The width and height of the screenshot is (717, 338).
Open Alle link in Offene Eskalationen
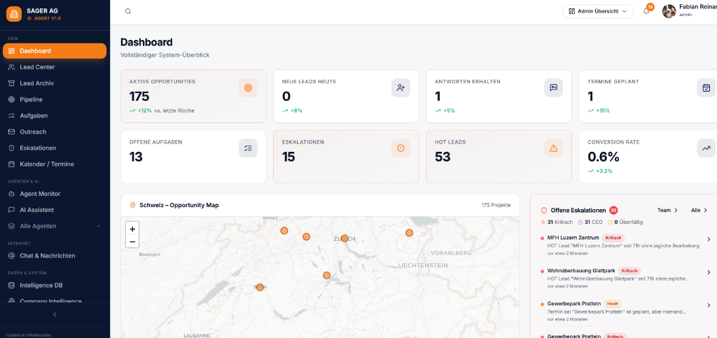(x=699, y=210)
